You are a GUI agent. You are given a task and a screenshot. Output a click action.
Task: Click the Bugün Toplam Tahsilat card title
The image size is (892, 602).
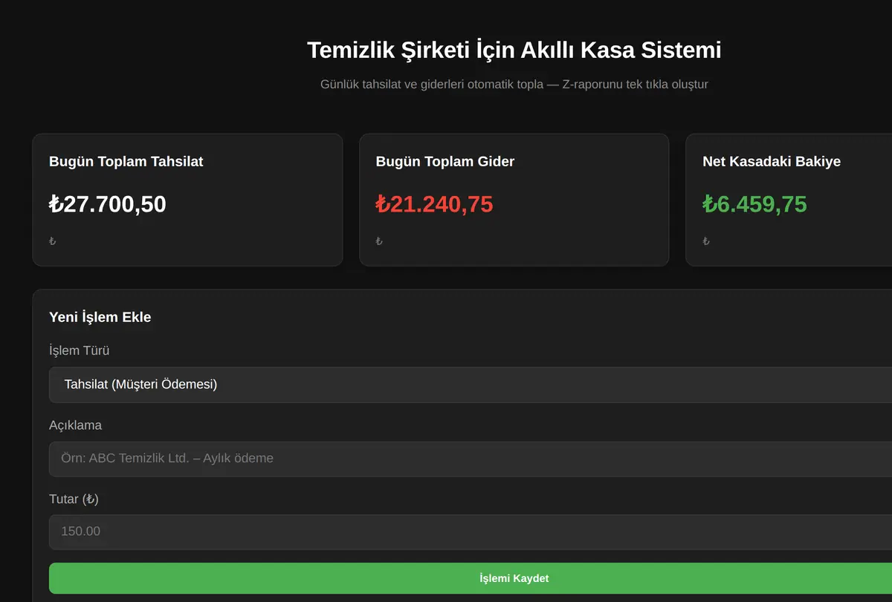[126, 161]
